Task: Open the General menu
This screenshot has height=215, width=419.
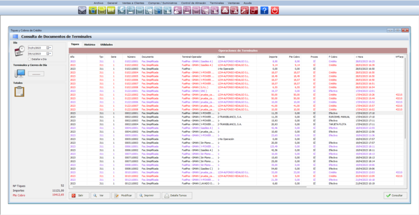Action: click(112, 3)
